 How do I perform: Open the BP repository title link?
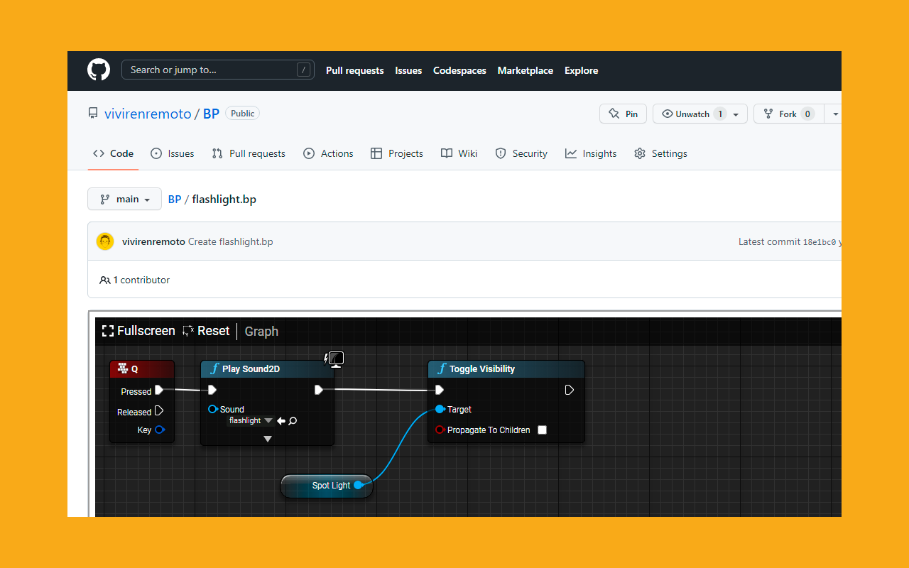click(211, 114)
